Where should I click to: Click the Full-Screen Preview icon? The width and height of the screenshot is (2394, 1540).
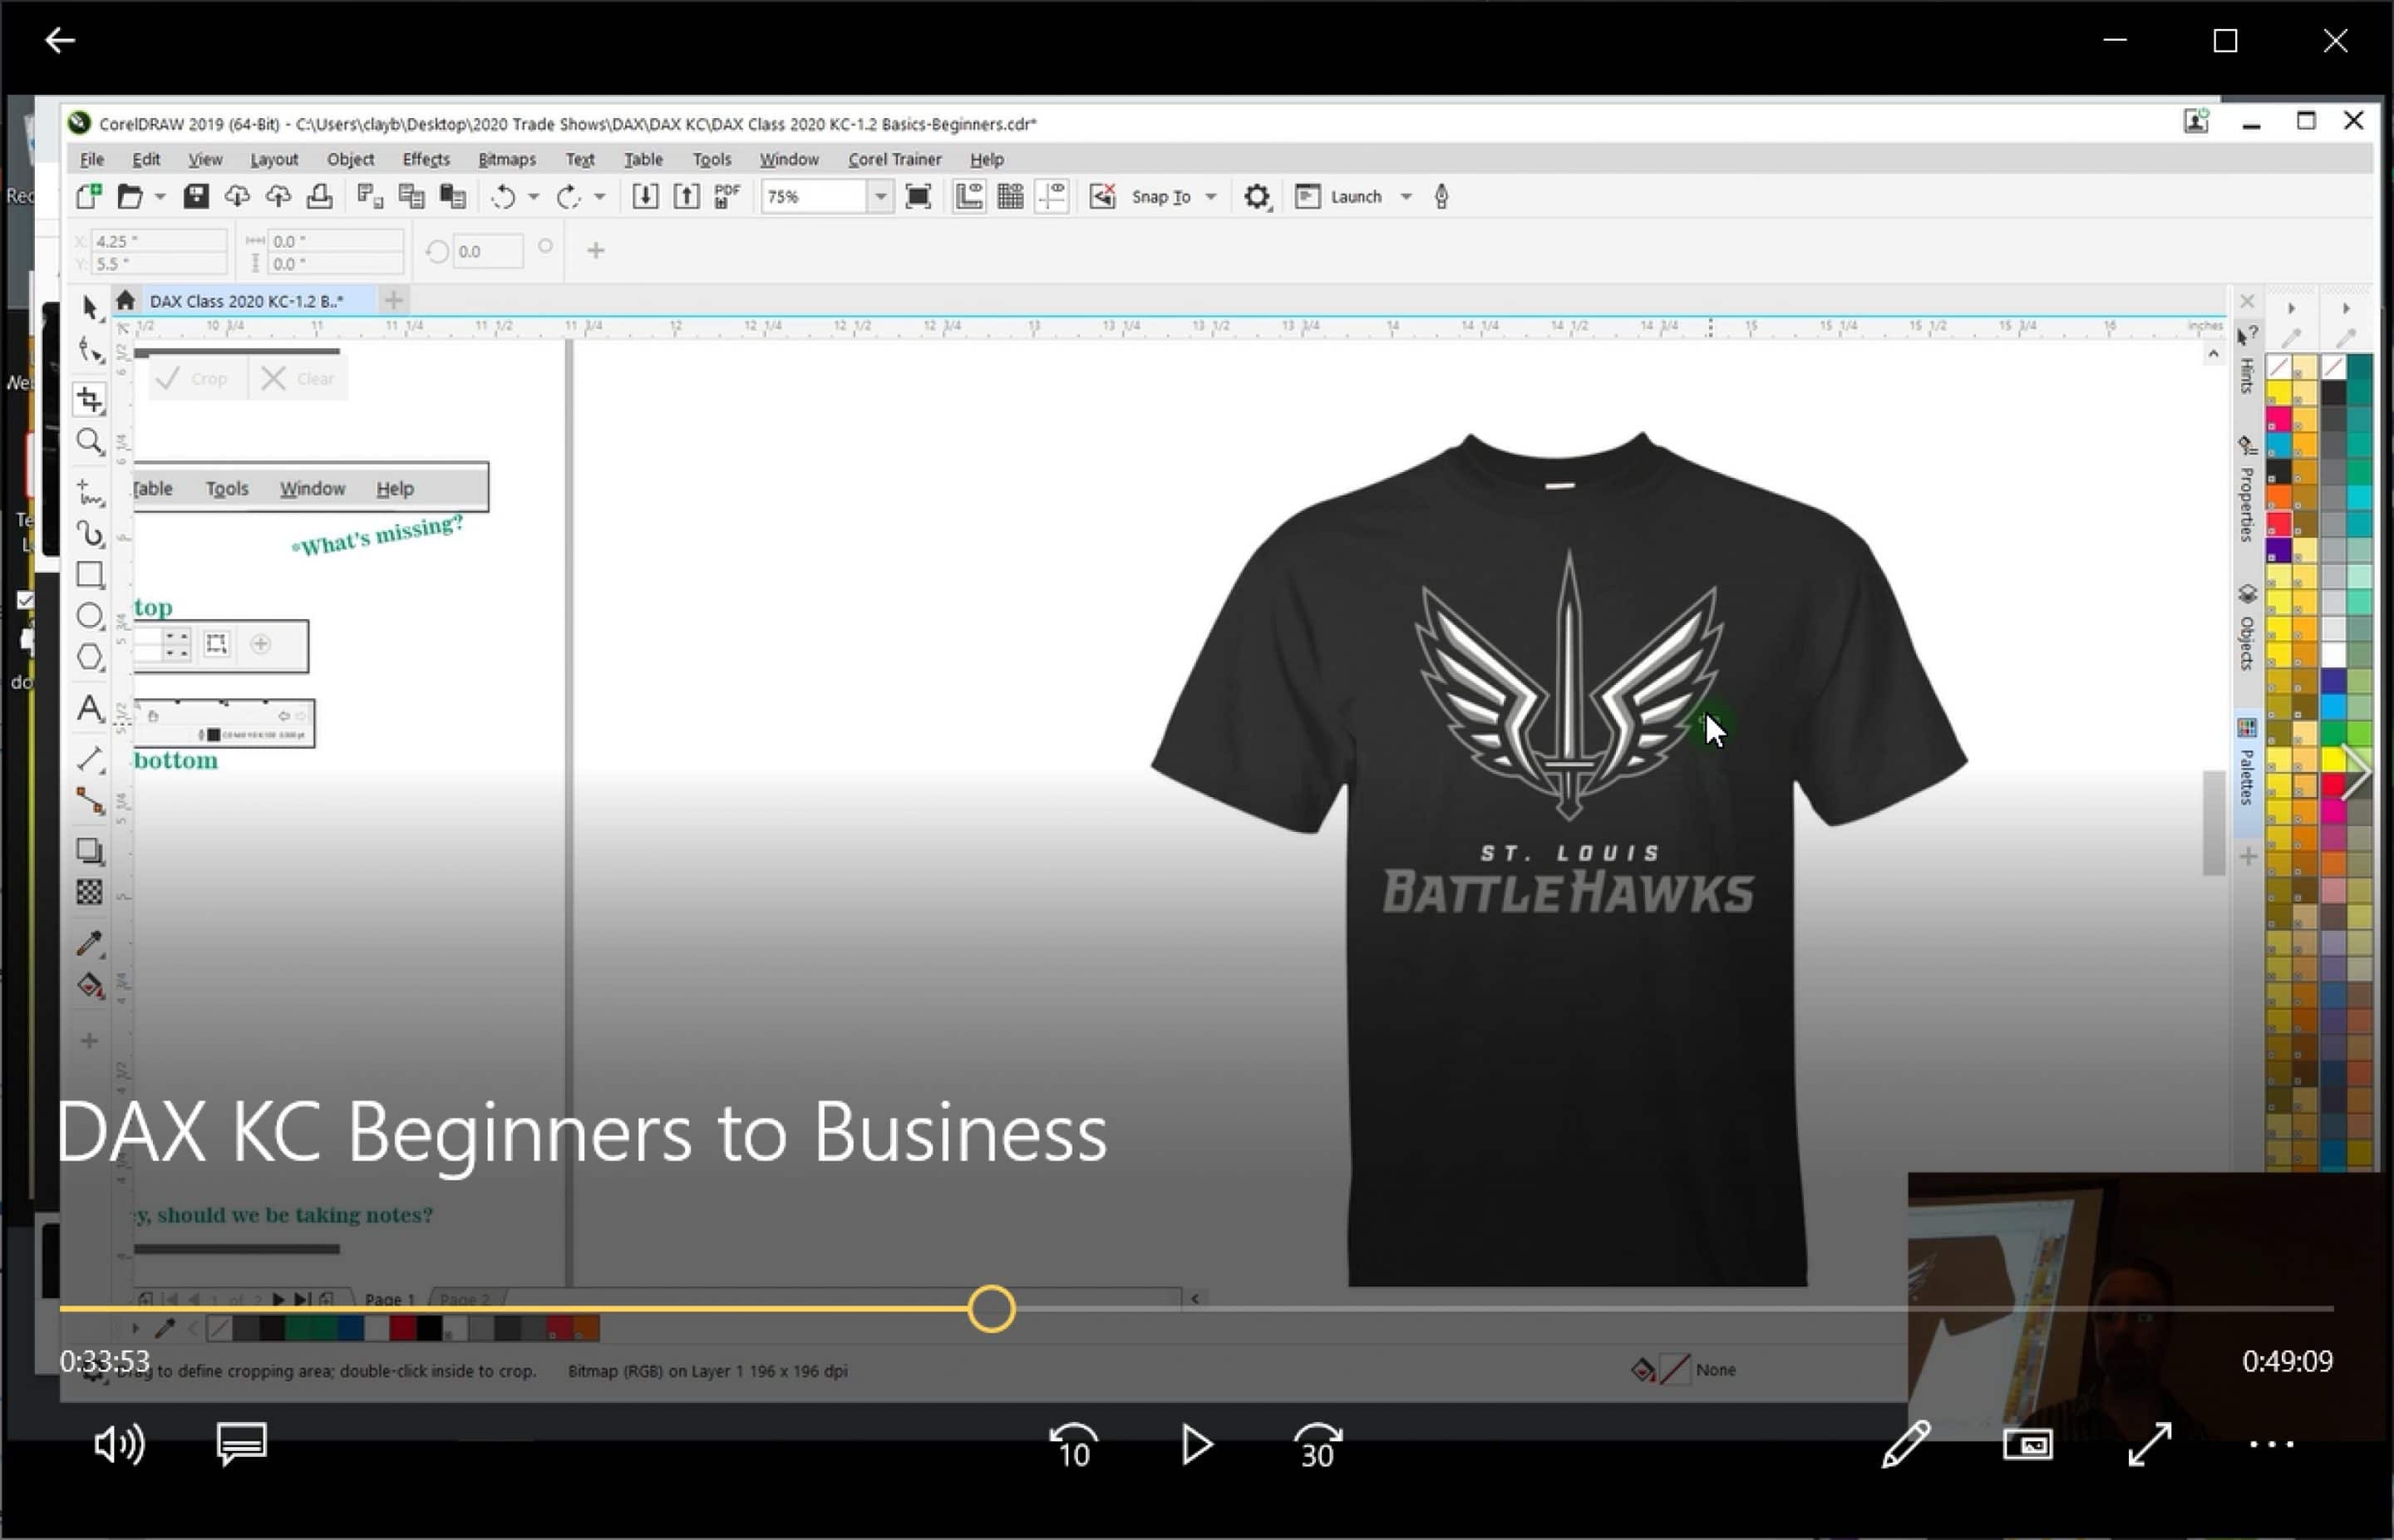[x=918, y=196]
